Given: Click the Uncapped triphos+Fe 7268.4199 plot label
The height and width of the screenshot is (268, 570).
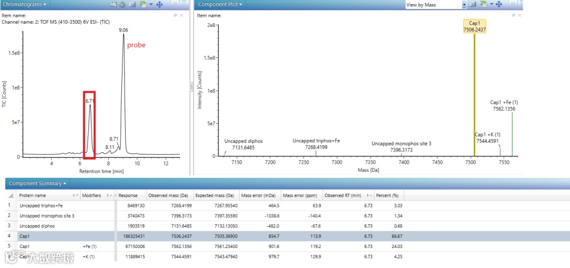Looking at the screenshot, I should click(316, 144).
